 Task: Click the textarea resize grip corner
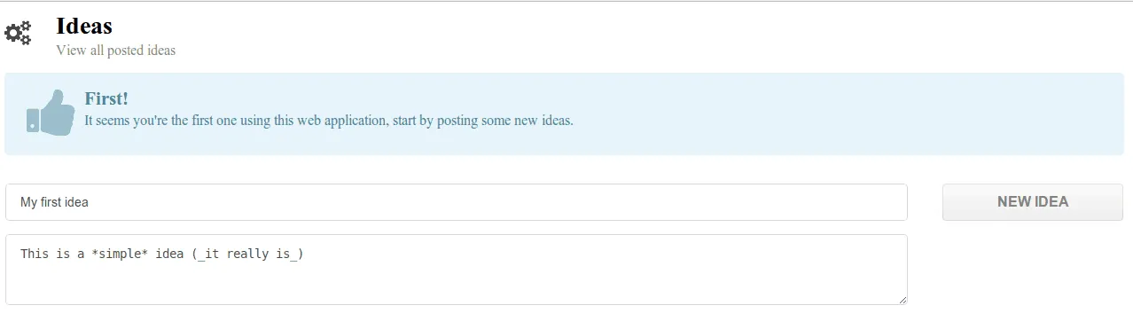click(902, 300)
